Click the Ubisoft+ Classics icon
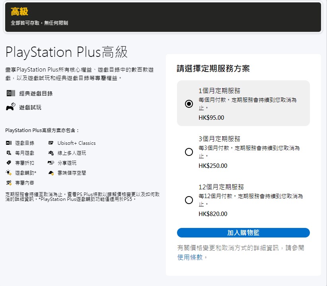This screenshot has height=286, width=327. (51, 143)
